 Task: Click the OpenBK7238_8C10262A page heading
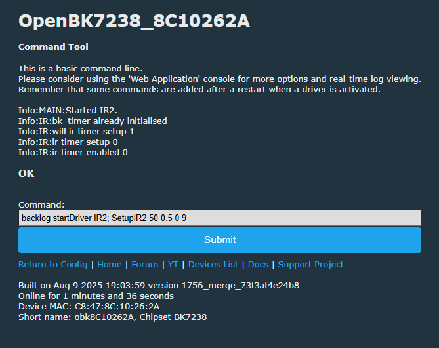coord(134,21)
